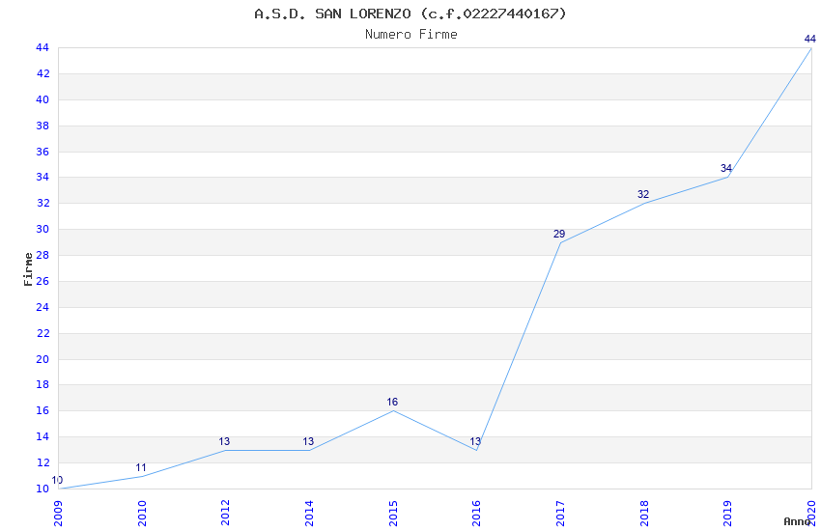The image size is (821, 531).
Task: Click y-axis tick value 18
Action: [42, 384]
